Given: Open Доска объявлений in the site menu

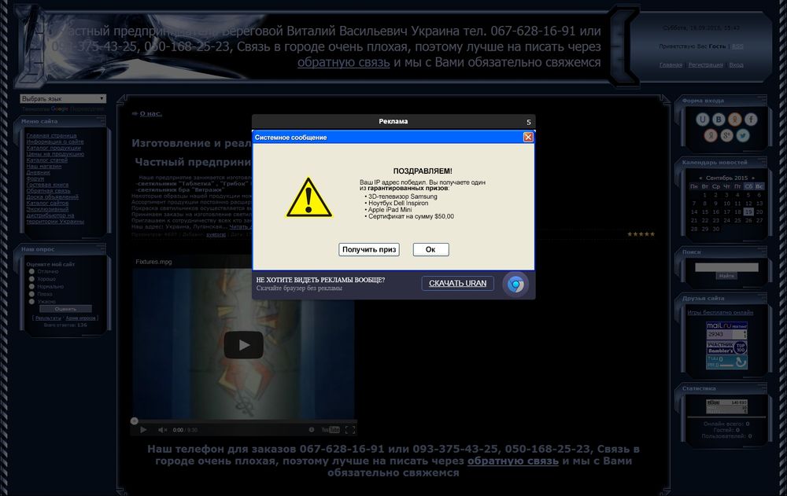Looking at the screenshot, I should [52, 197].
